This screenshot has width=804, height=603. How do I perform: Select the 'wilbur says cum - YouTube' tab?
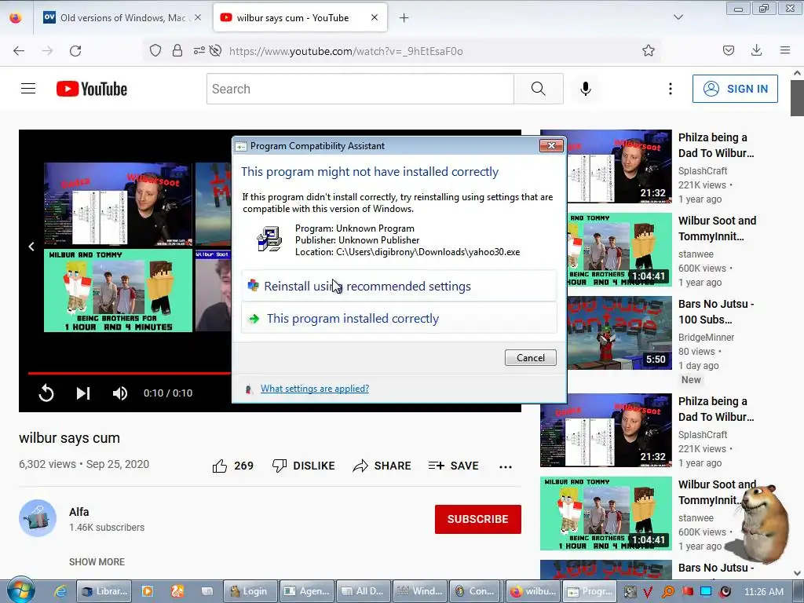pyautogui.click(x=300, y=18)
